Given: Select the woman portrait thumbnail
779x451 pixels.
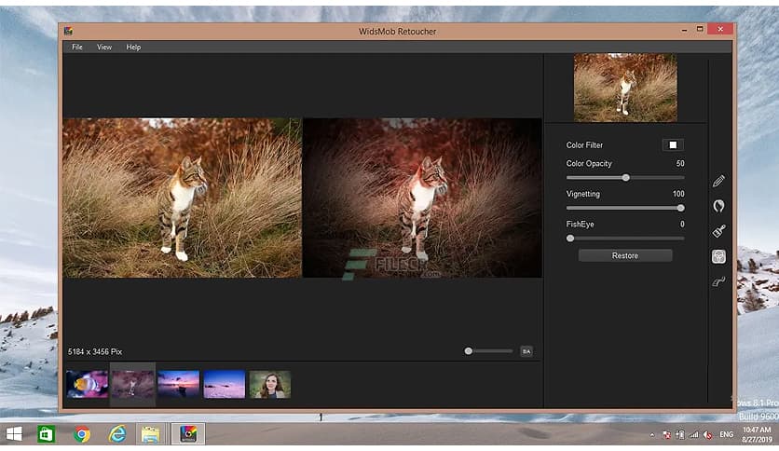Looking at the screenshot, I should 270,384.
